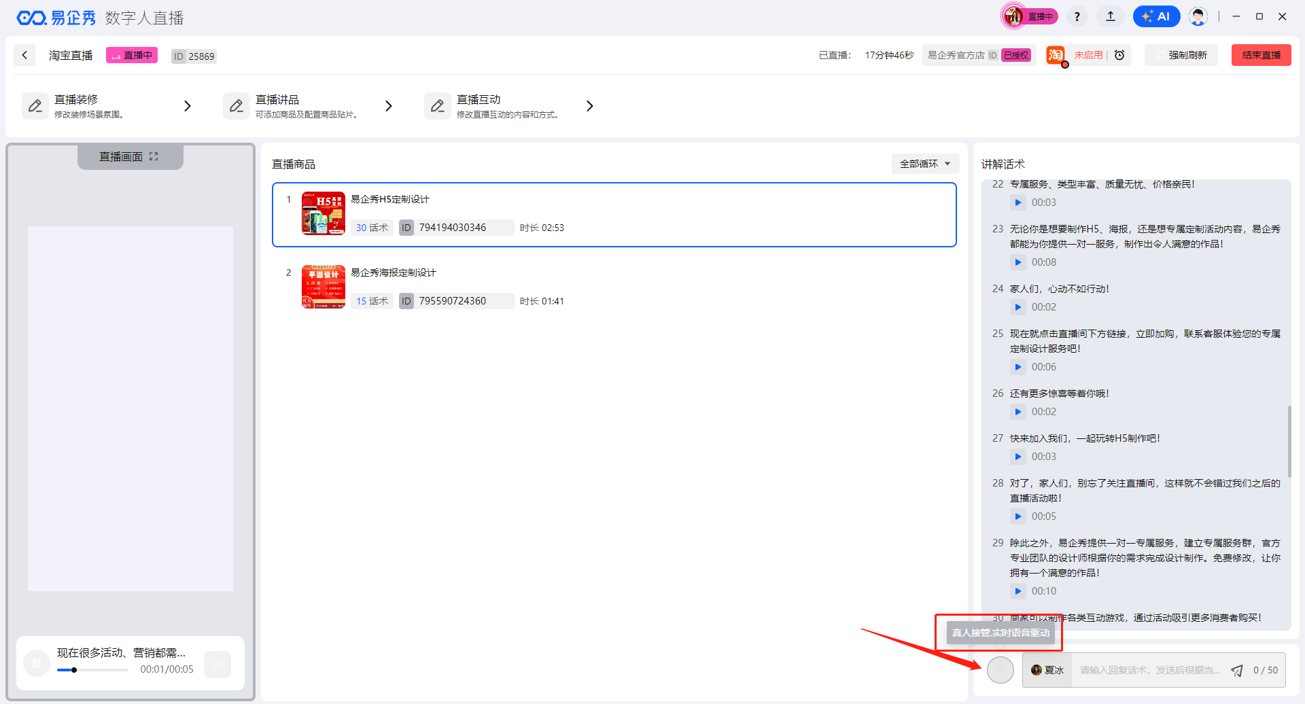Viewport: 1305px width, 704px height.
Task: Expand the 直播装修 section chevron
Action: 188,106
